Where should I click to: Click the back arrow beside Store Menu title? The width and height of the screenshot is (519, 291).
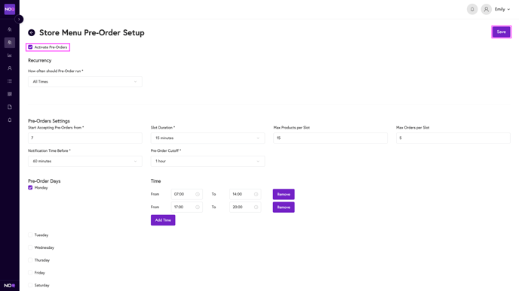[x=32, y=32]
